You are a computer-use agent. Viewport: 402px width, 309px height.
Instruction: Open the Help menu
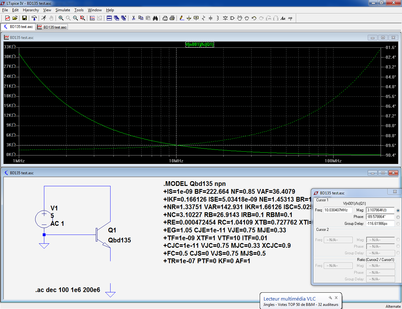pos(110,10)
